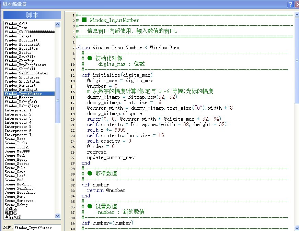The width and height of the screenshot is (299, 231).
Task: Click the script list scroll-down arrow
Action: [x=57, y=216]
